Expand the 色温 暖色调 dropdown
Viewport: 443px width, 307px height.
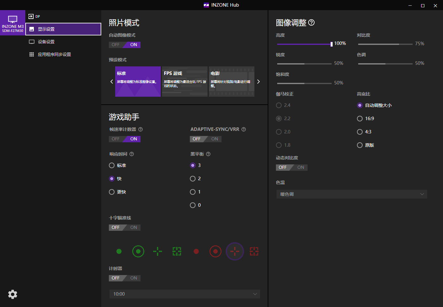(x=352, y=194)
